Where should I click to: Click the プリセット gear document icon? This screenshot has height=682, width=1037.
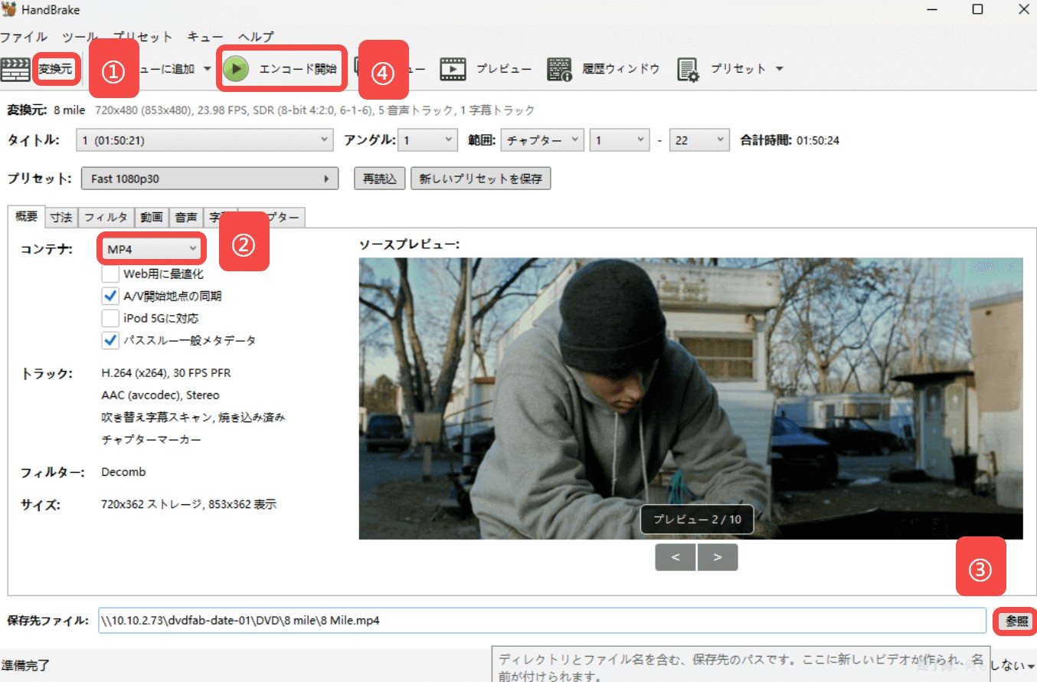click(689, 69)
